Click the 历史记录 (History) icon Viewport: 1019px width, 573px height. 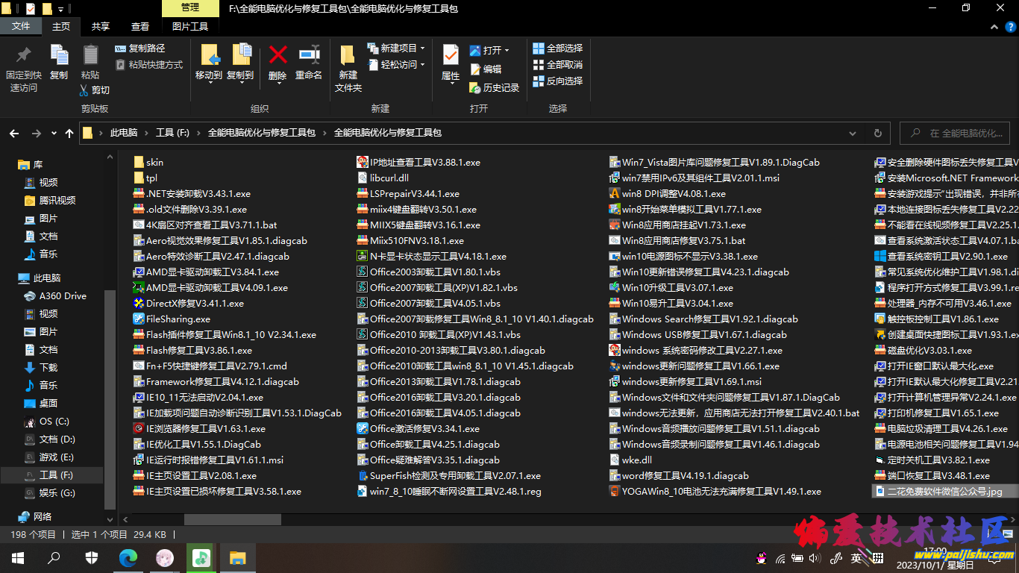pyautogui.click(x=494, y=89)
